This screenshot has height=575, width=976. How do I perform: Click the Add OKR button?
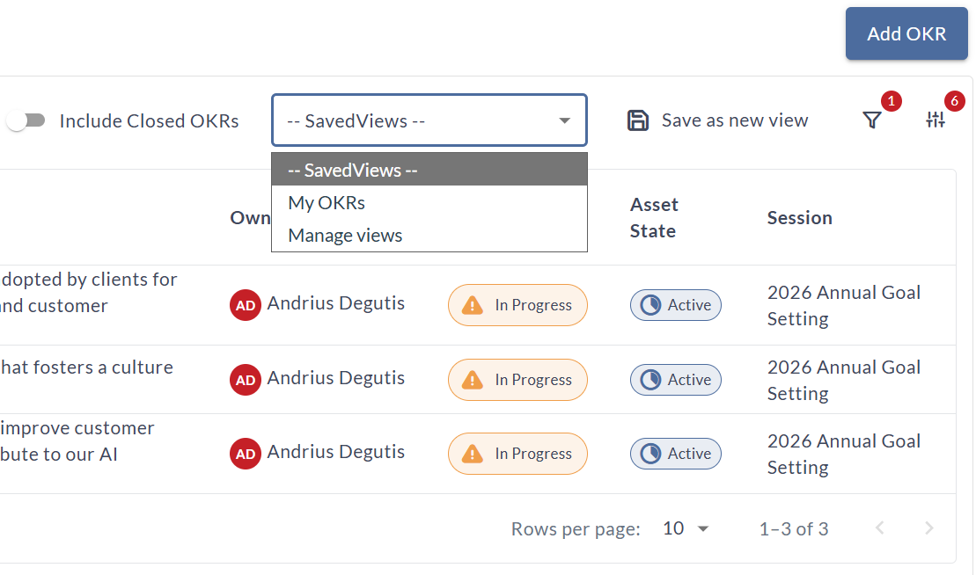click(x=906, y=33)
